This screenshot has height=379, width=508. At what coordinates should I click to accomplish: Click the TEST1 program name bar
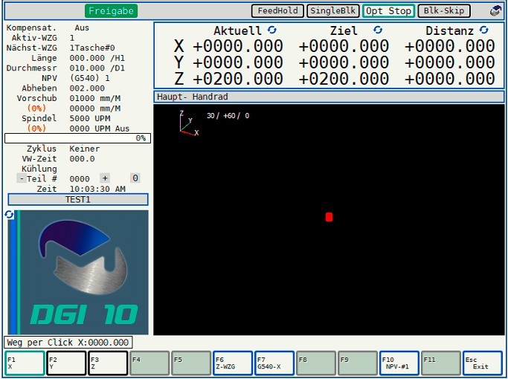78,199
